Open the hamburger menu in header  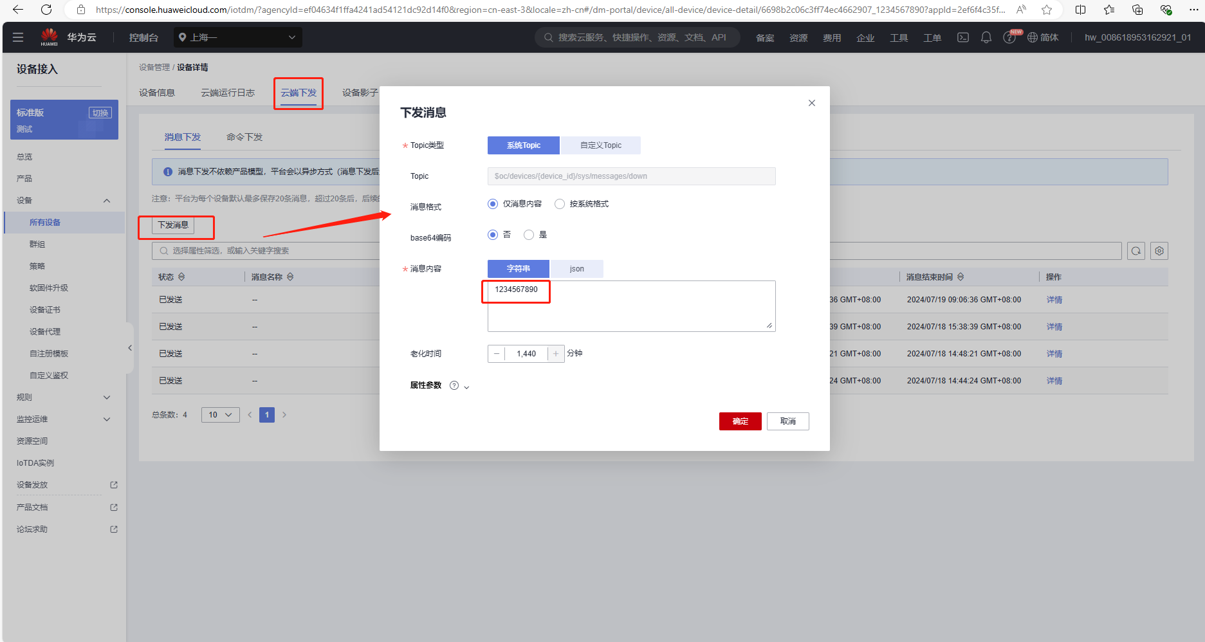[x=18, y=37]
